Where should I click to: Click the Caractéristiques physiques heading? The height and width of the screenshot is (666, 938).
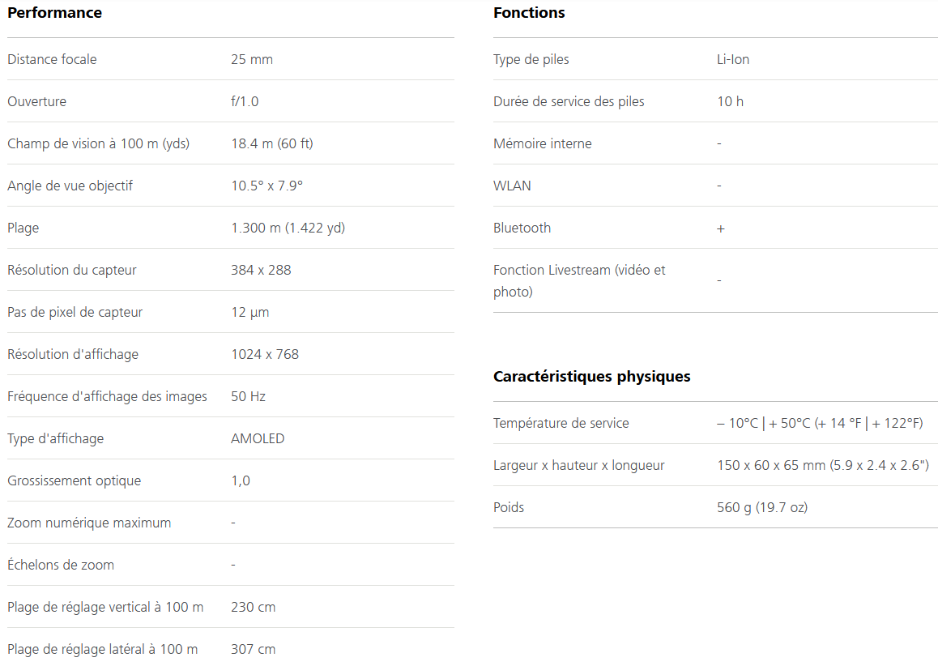591,377
